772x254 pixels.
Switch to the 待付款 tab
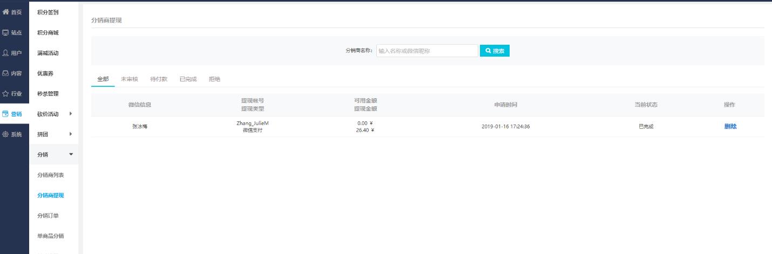click(159, 79)
